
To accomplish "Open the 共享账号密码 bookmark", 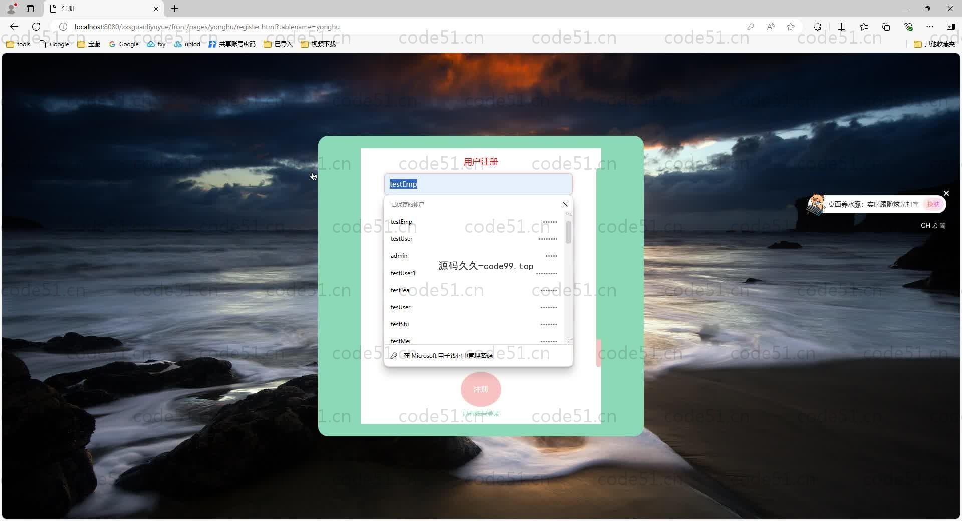I will pyautogui.click(x=232, y=44).
